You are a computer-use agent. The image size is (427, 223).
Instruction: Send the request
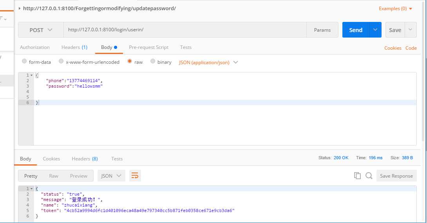click(356, 30)
